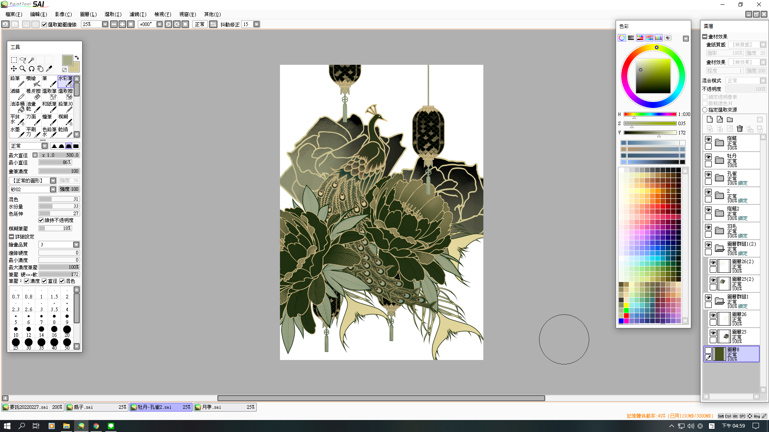Open the brush blend mode 正常 dropdown

(44, 146)
